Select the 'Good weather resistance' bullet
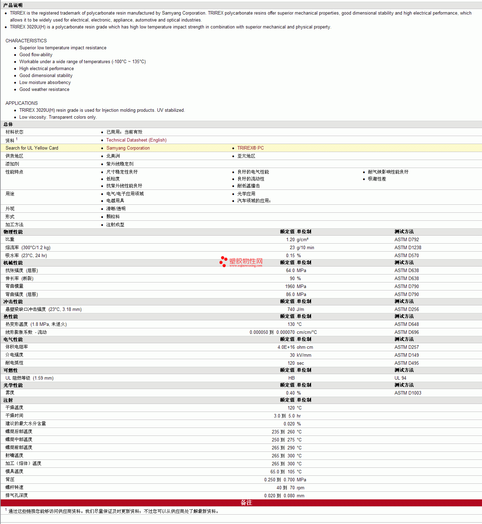This screenshot has height=524, width=482. [44, 90]
